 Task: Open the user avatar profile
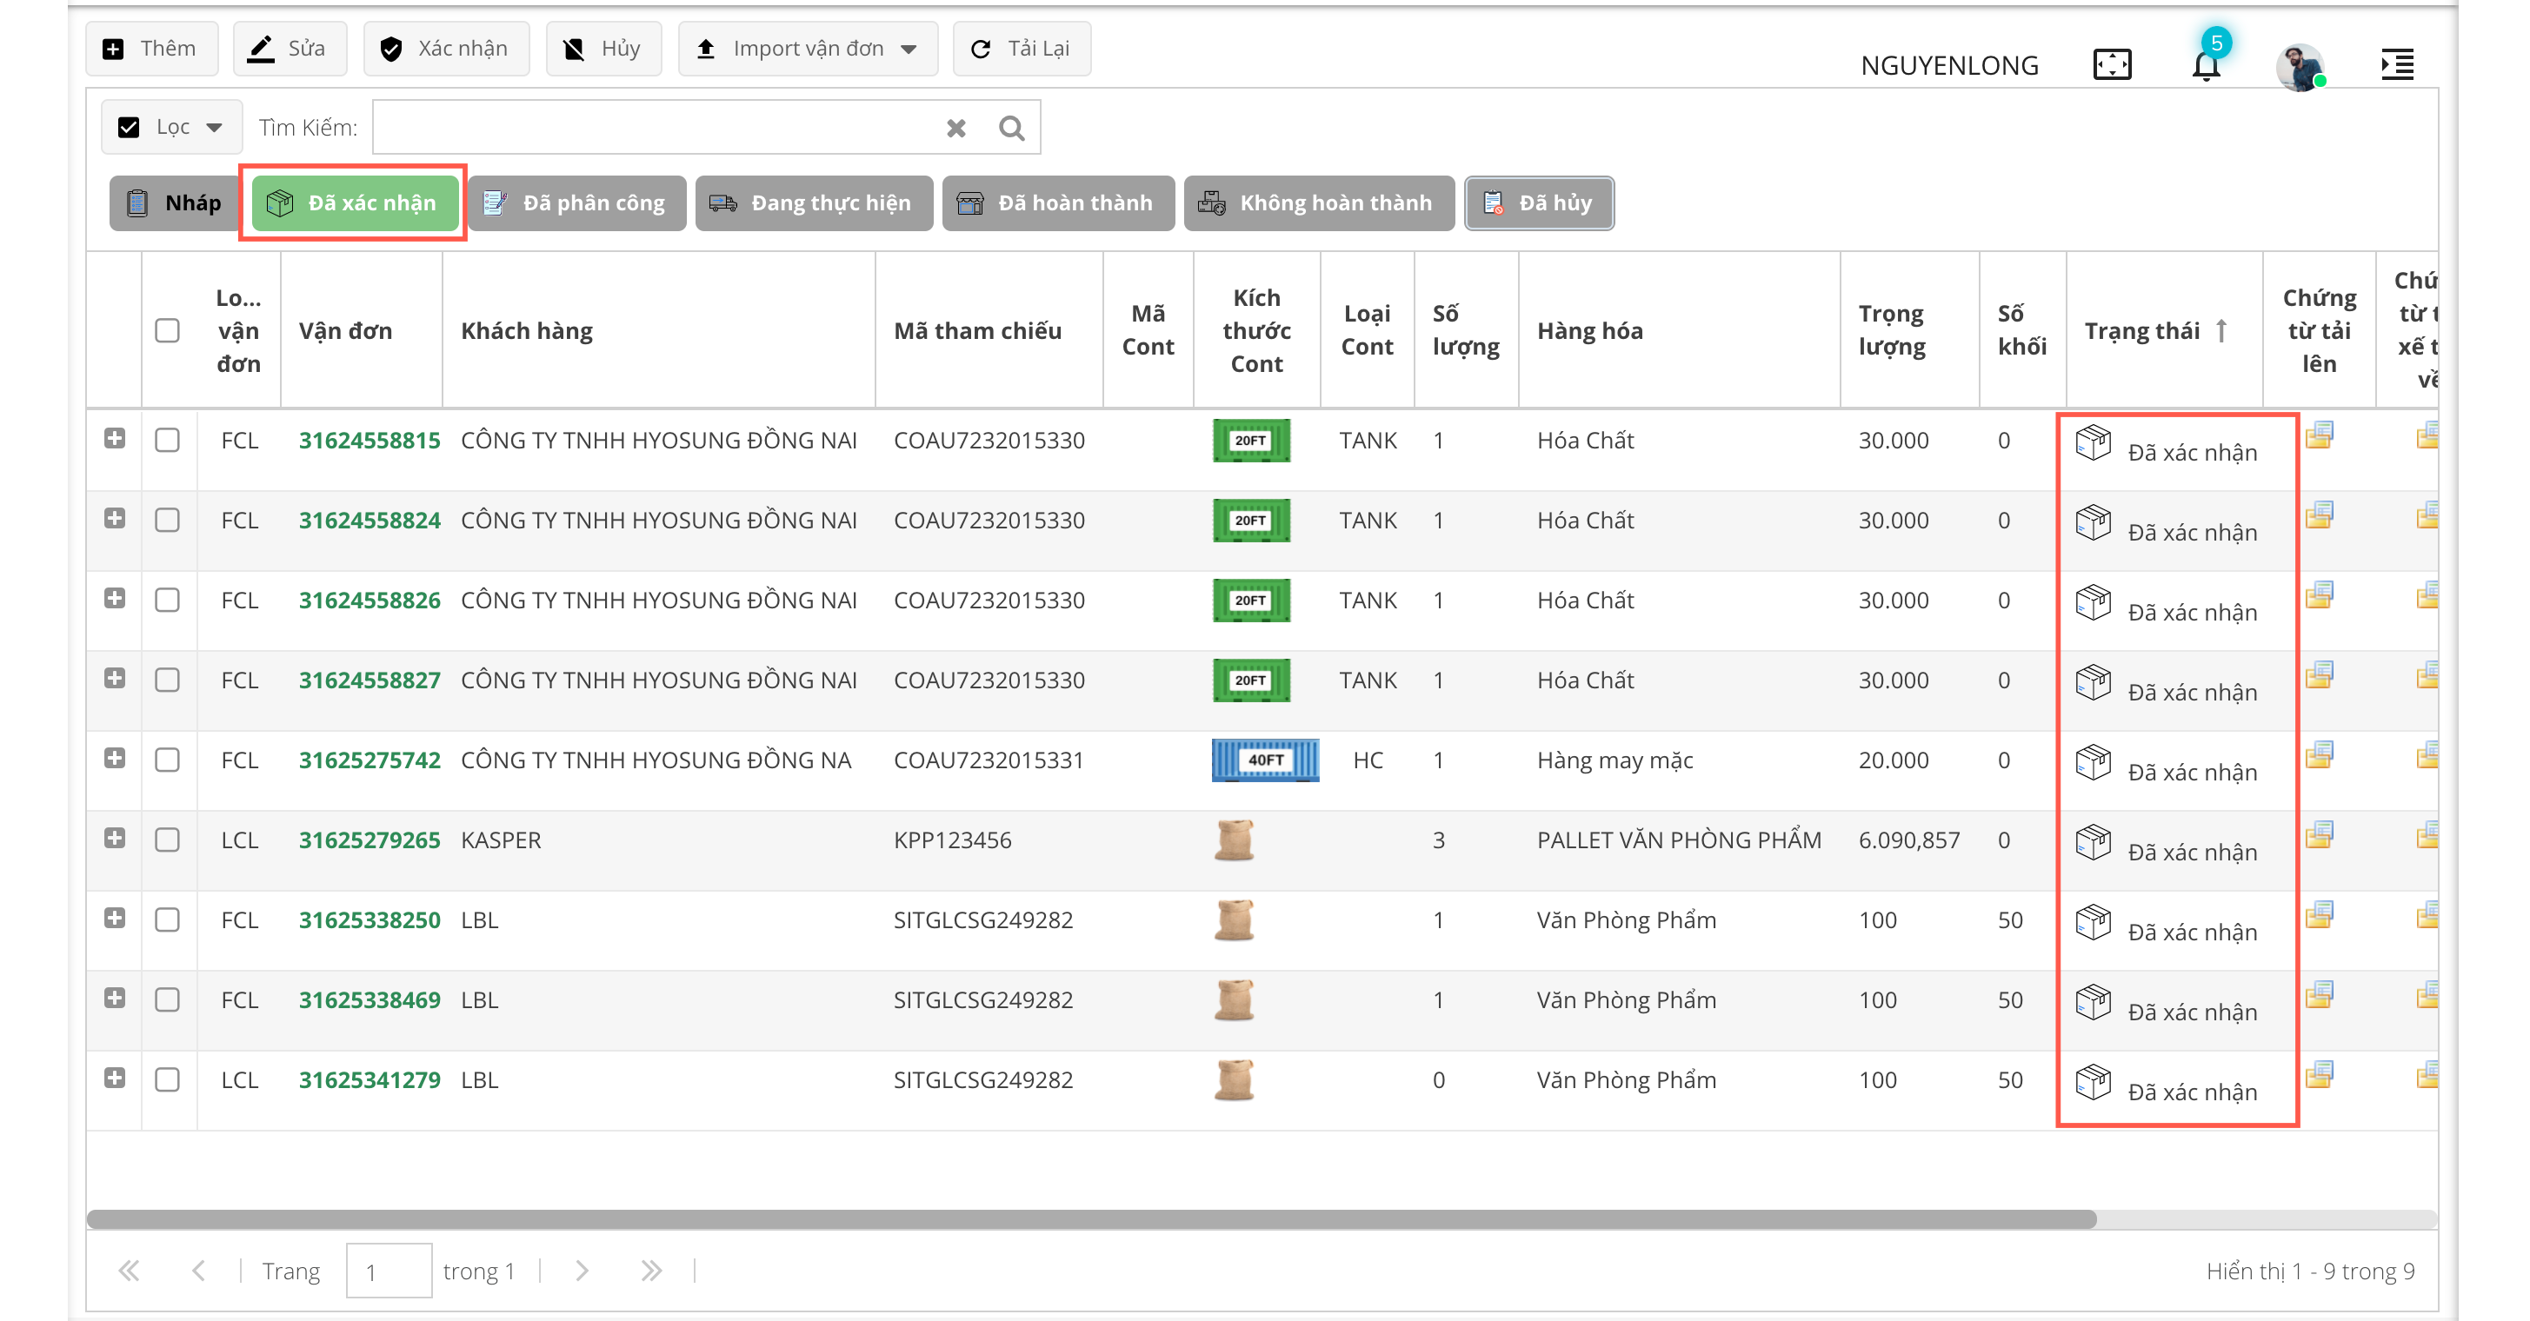coord(2300,67)
